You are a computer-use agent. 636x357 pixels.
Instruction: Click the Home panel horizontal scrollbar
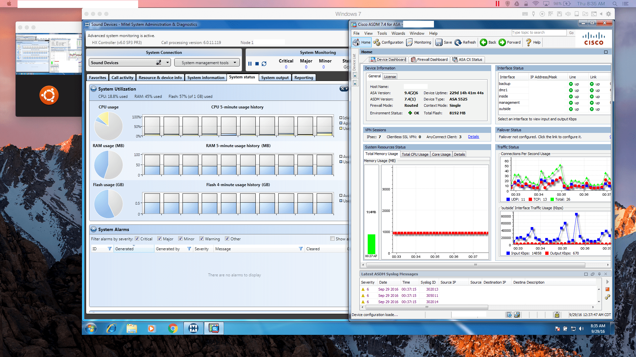pyautogui.click(x=475, y=265)
